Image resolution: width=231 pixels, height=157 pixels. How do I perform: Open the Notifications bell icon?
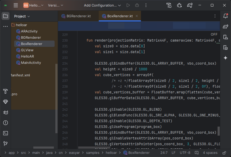[x=225, y=16]
